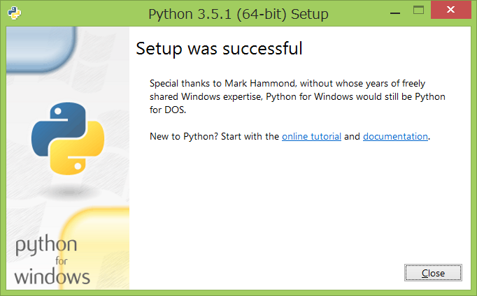Click the "Python 3.5.1 (64-bit) Setup" title text

coord(239,14)
